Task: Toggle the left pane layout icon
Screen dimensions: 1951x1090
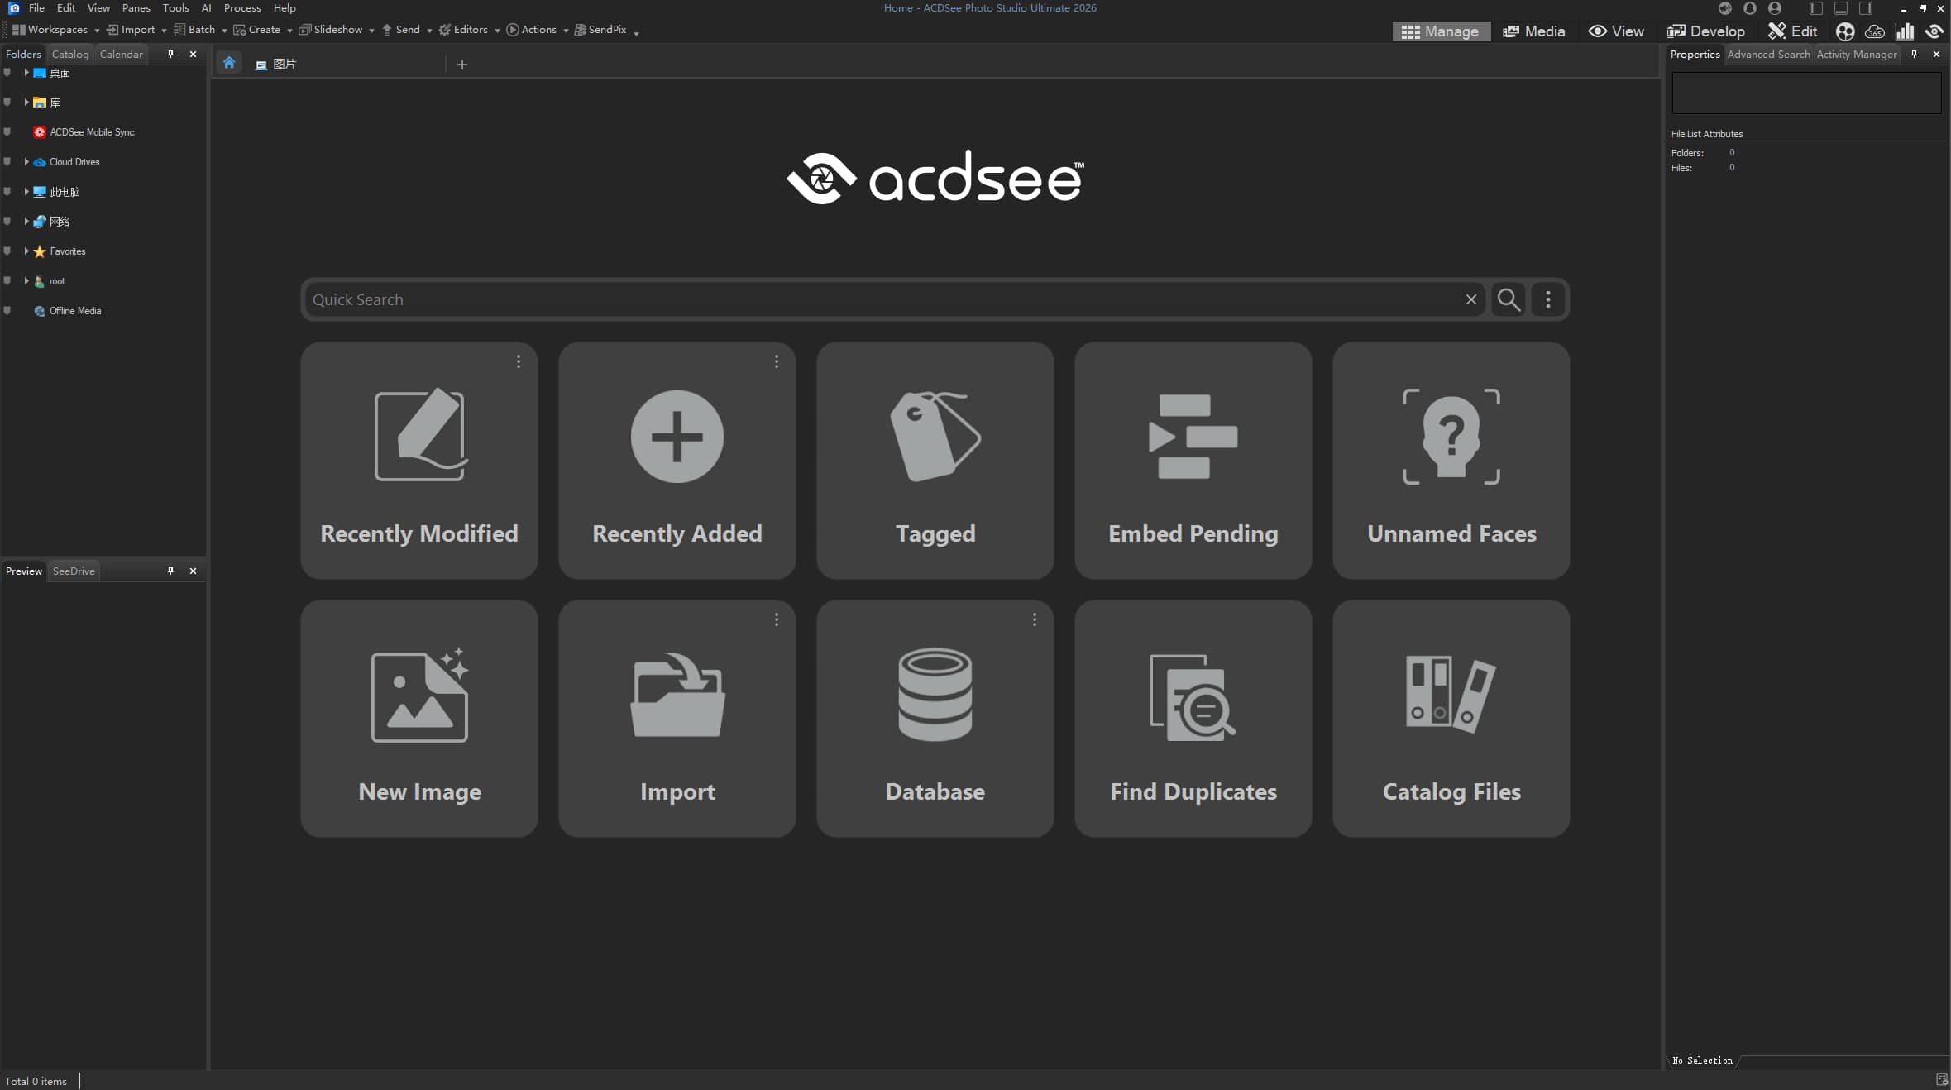Action: 1815,8
